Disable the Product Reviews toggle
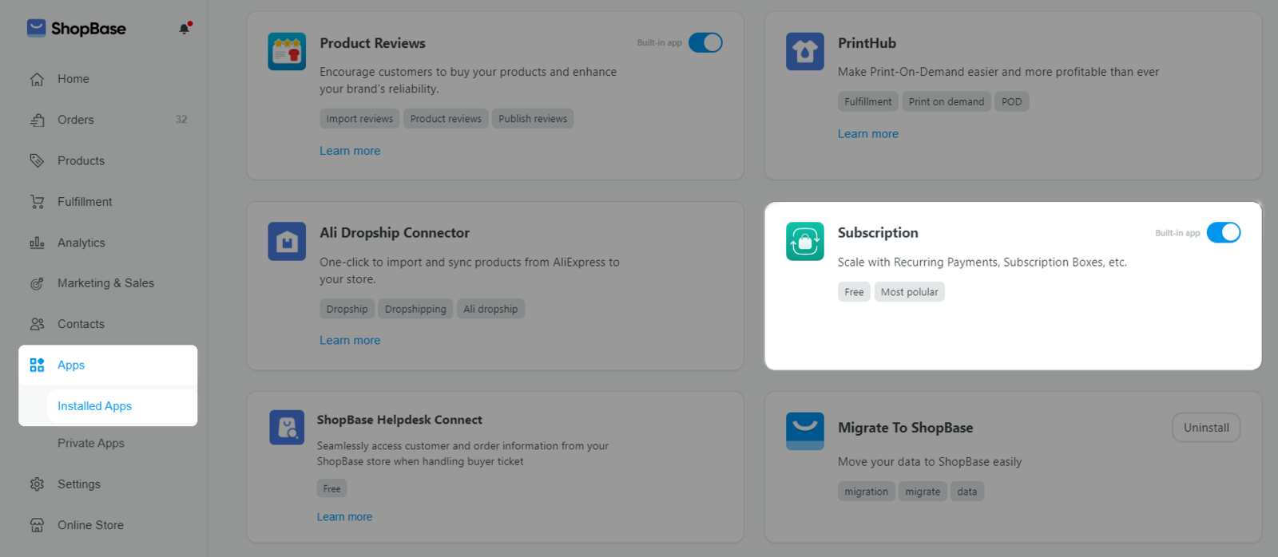The image size is (1278, 557). click(705, 42)
